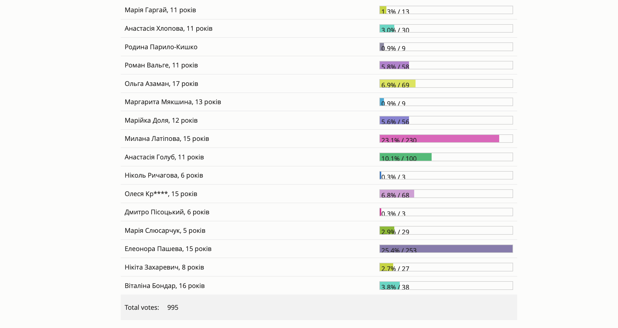Click Олеся Кр**** 6.8% bar
Screen dimensions: 618x328
point(397,194)
